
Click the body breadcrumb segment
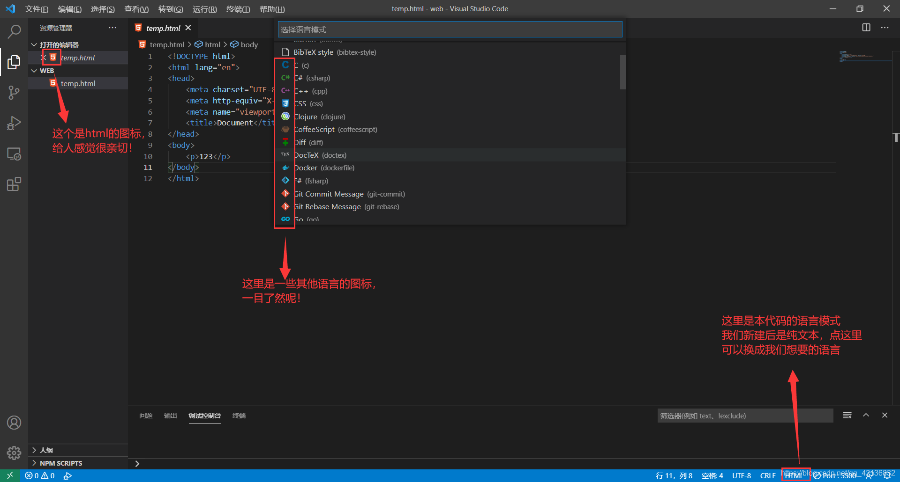pyautogui.click(x=244, y=44)
